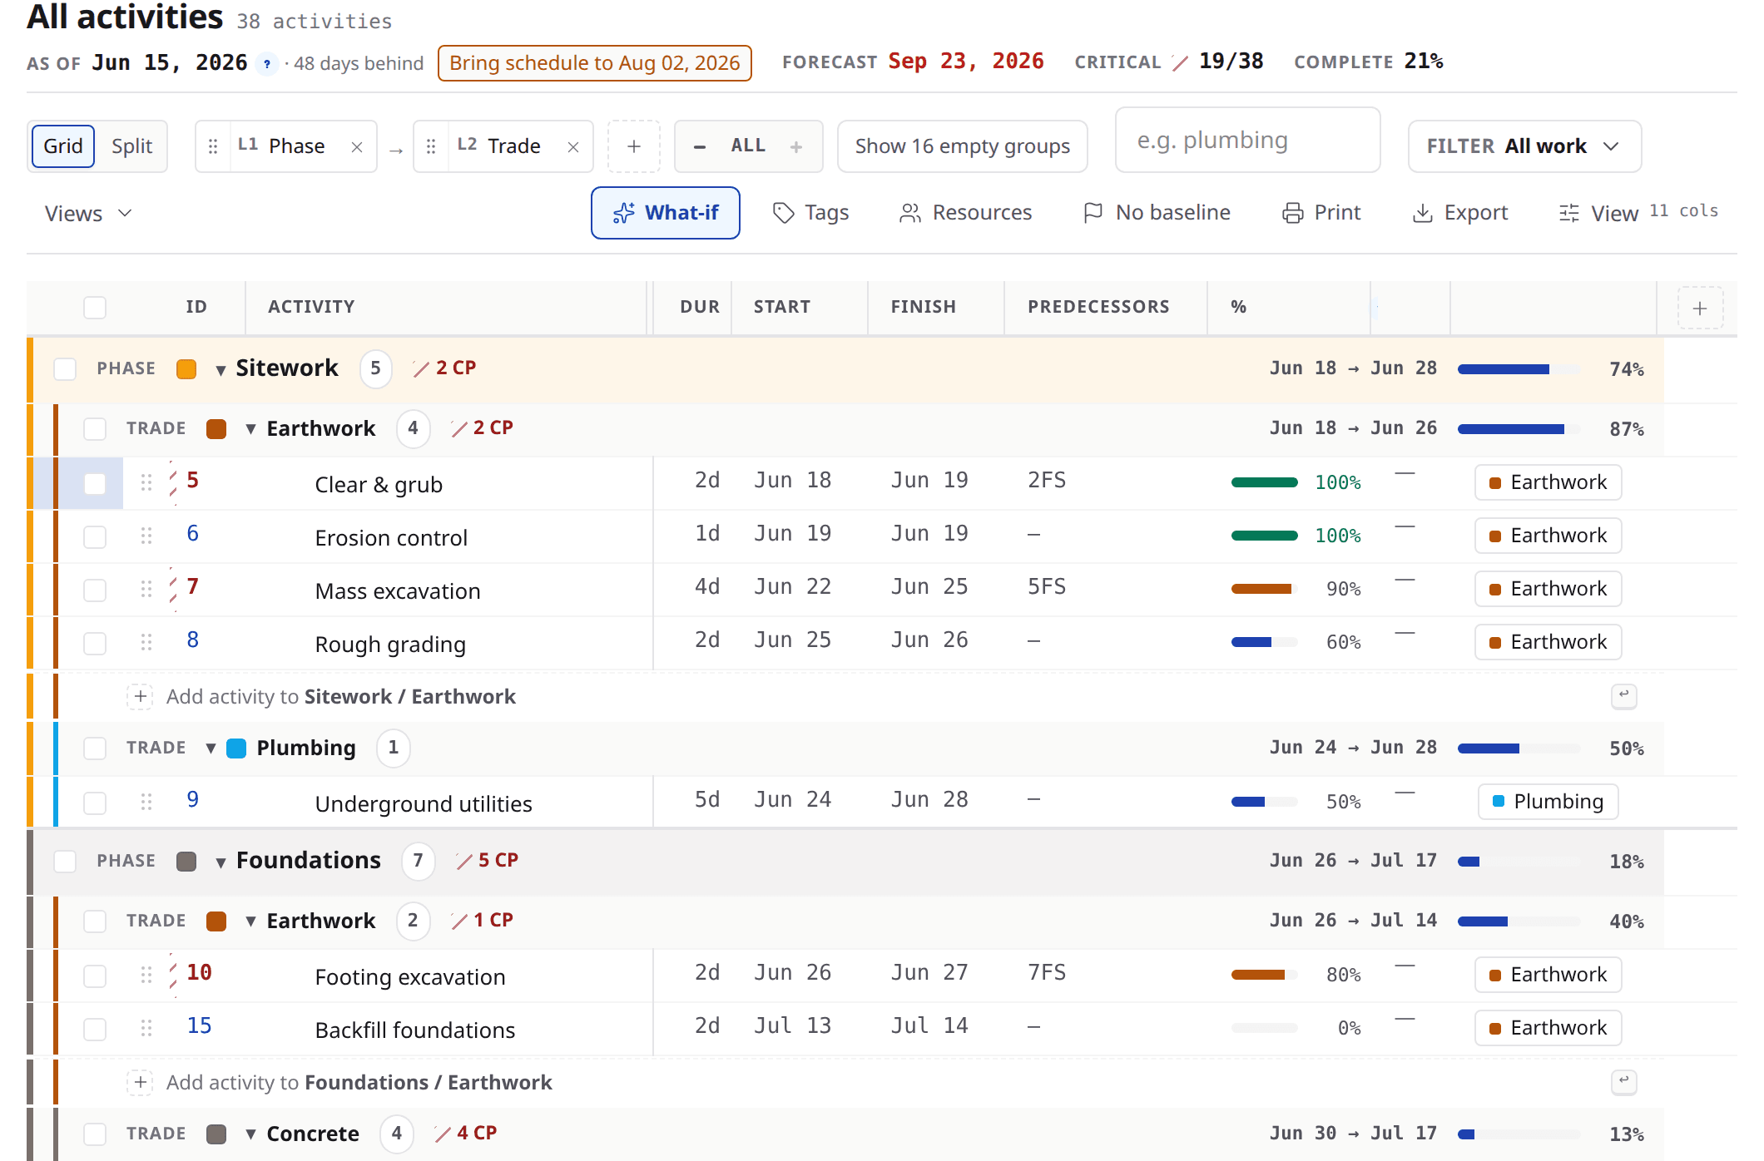Open the as-of date help icon
This screenshot has height=1161, width=1764.
point(266,63)
